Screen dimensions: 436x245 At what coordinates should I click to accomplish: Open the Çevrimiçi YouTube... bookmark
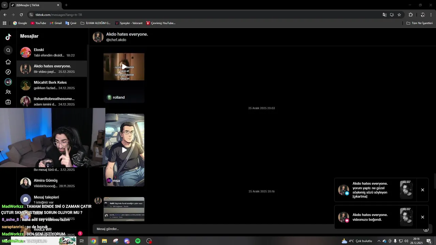pyautogui.click(x=161, y=23)
